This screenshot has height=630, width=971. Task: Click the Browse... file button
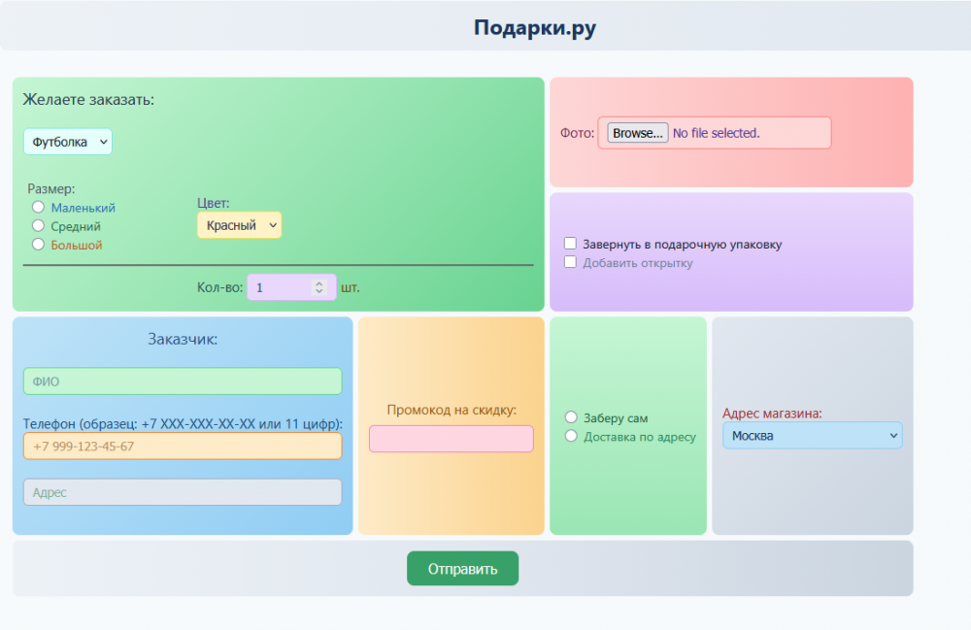pos(637,132)
